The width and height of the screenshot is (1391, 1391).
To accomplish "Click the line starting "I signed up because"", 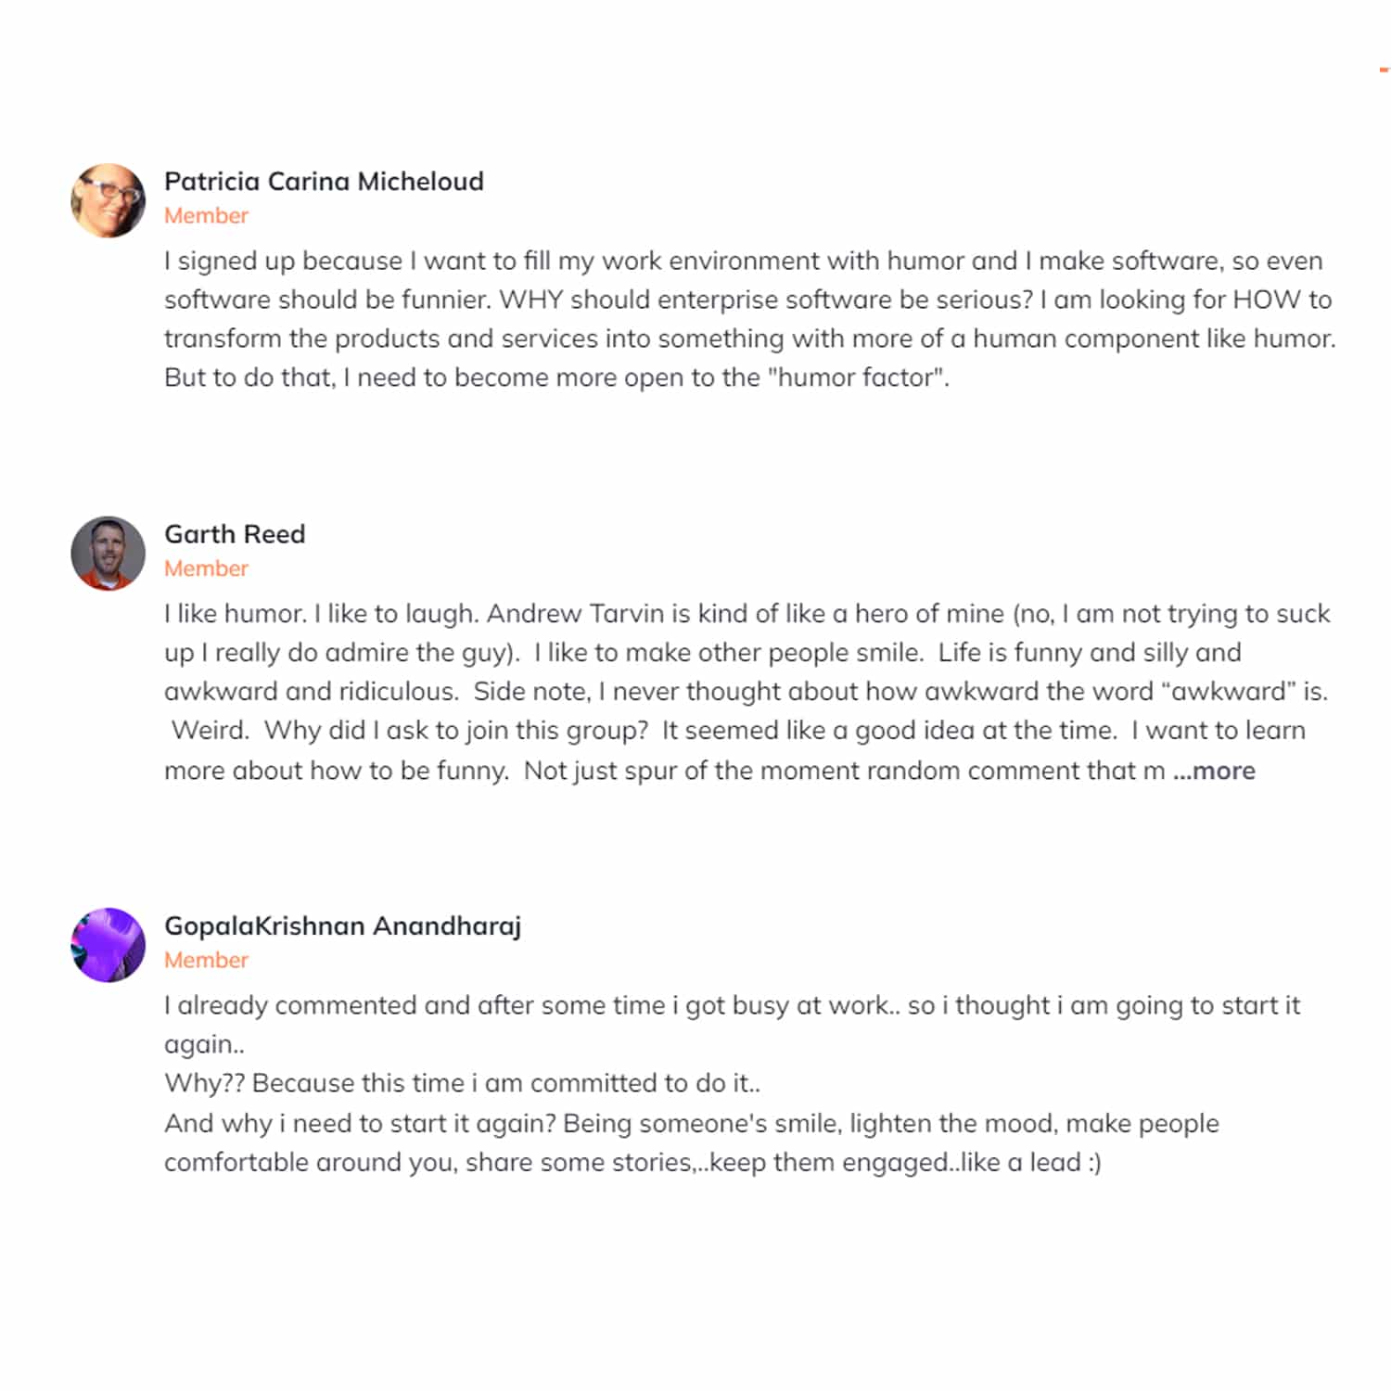I will coord(744,262).
